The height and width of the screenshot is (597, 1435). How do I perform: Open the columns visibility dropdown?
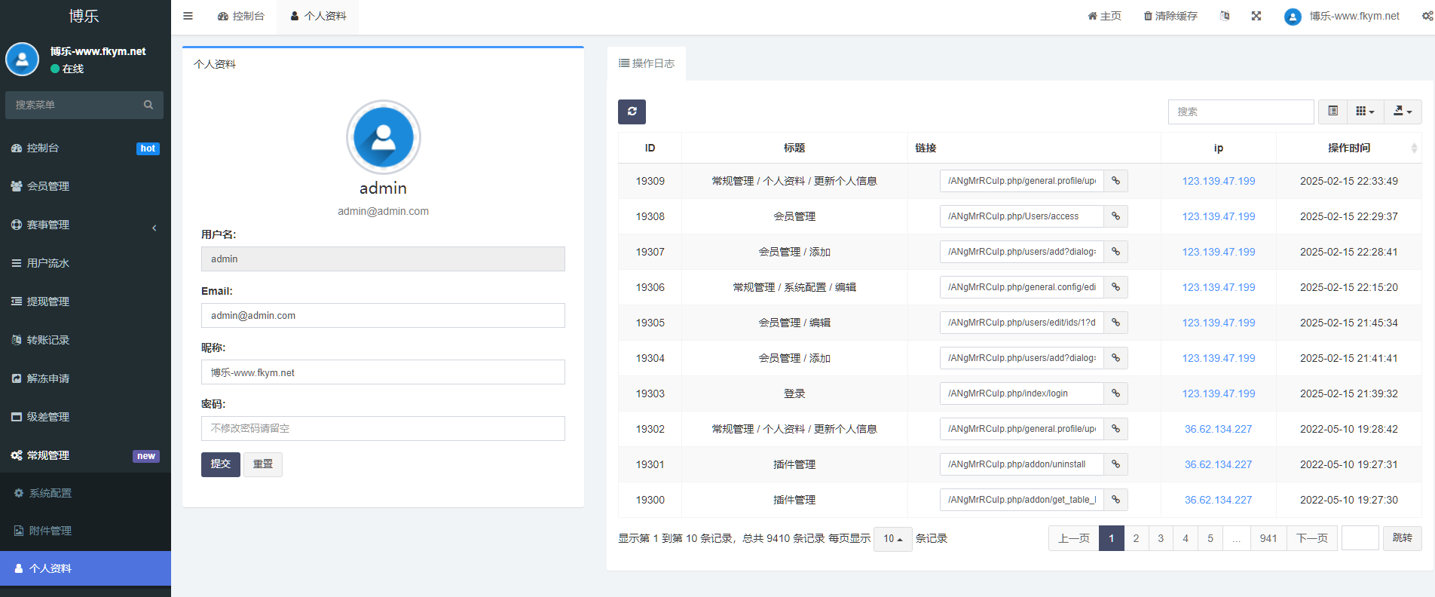tap(1365, 112)
